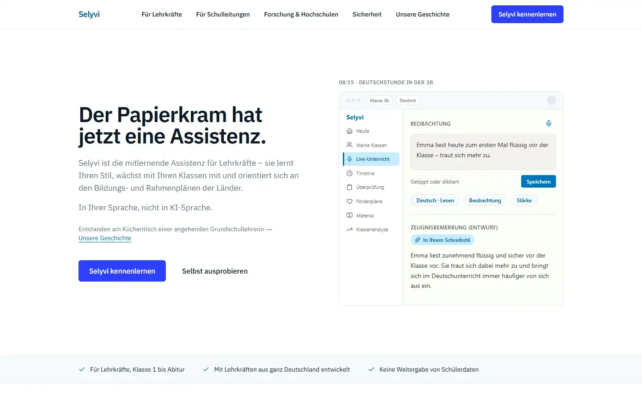The height and width of the screenshot is (401, 642).
Task: Click into the Emma observation text box
Action: tap(483, 152)
